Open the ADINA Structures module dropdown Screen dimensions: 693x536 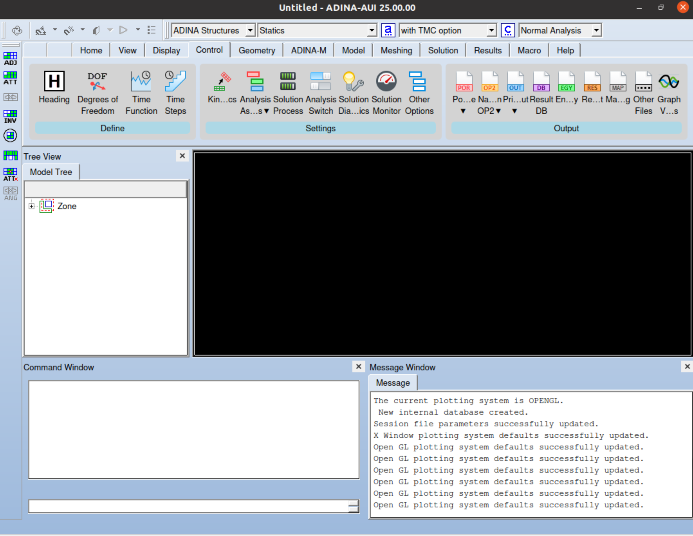pyautogui.click(x=214, y=30)
